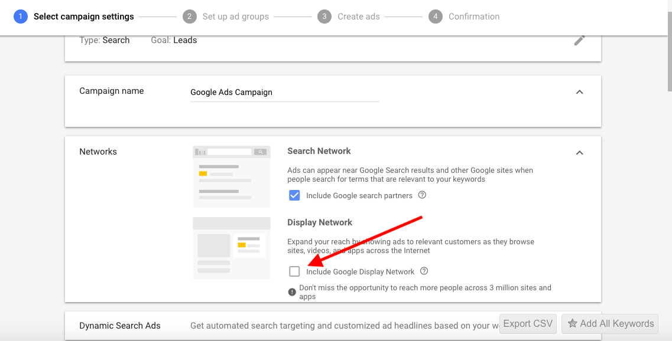
Task: Click the Type: Search text
Action: [105, 40]
